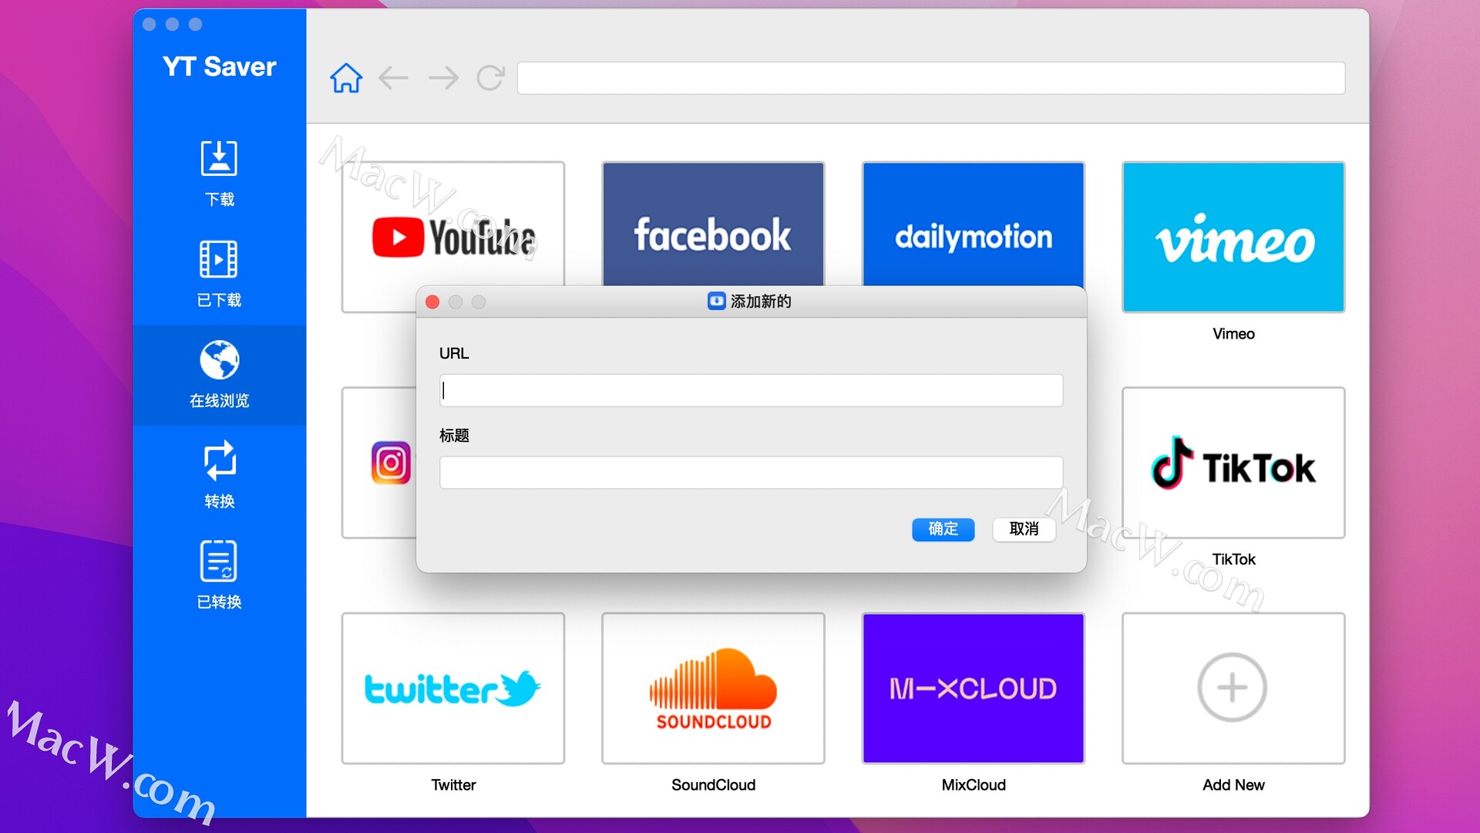
Task: Open the 下载 (Download) sidebar section
Action: (219, 174)
